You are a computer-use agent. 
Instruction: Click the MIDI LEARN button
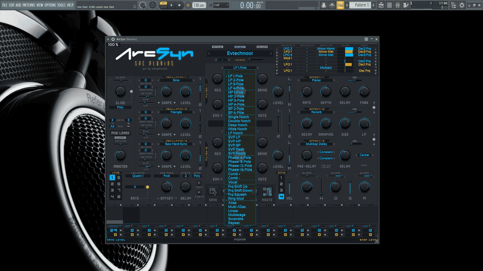click(120, 133)
